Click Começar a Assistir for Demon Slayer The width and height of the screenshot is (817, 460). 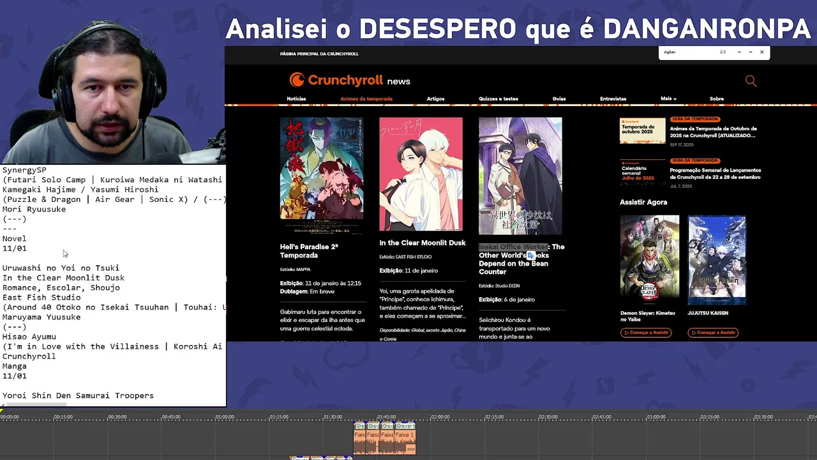pos(645,332)
